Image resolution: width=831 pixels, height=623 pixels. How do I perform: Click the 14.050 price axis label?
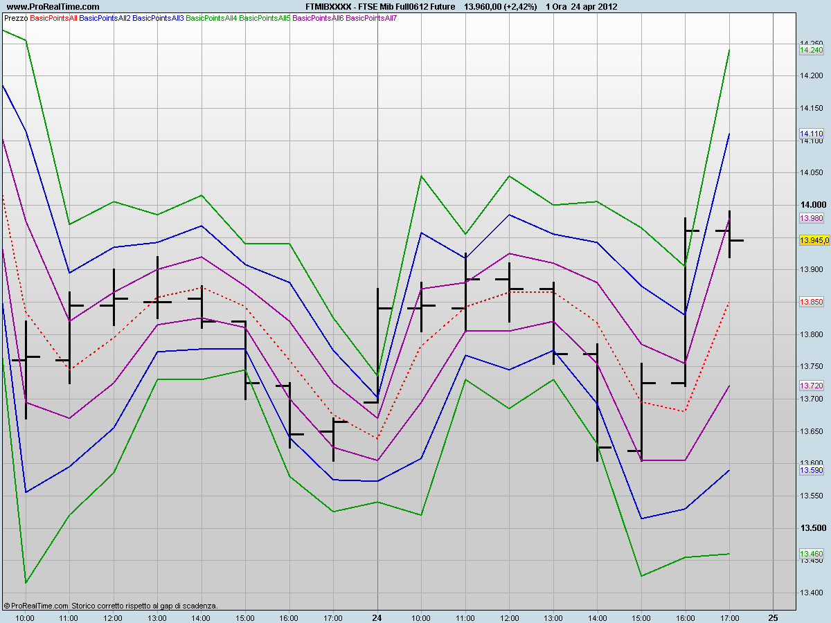(811, 172)
